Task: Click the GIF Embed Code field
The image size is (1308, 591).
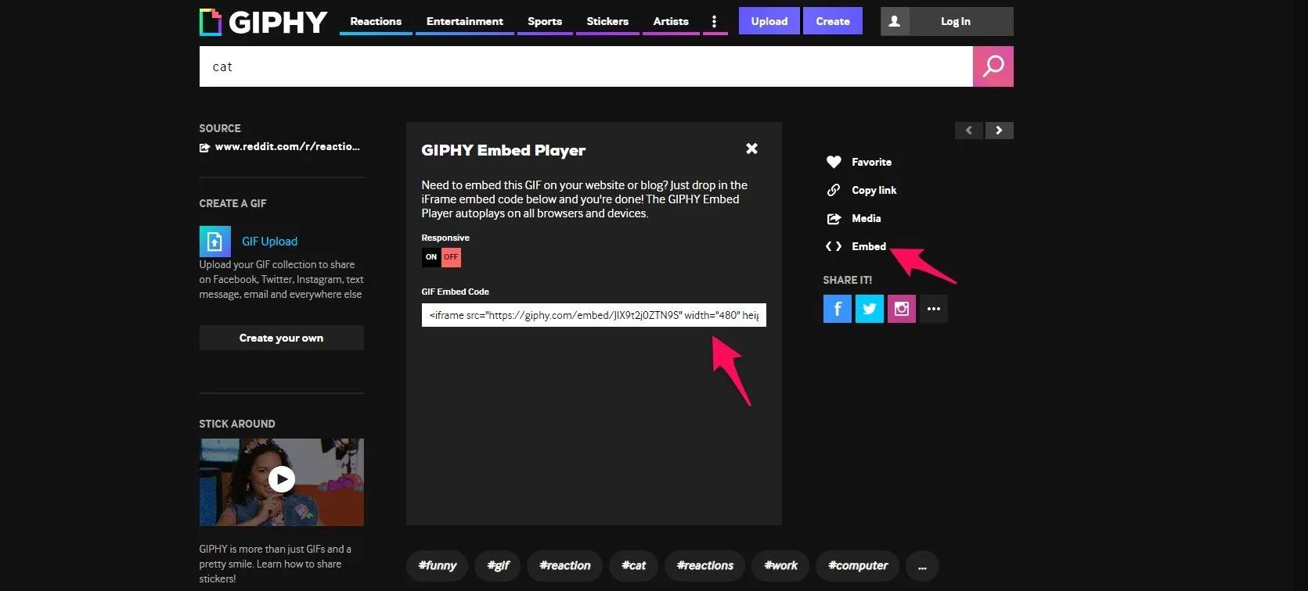Action: pos(593,315)
